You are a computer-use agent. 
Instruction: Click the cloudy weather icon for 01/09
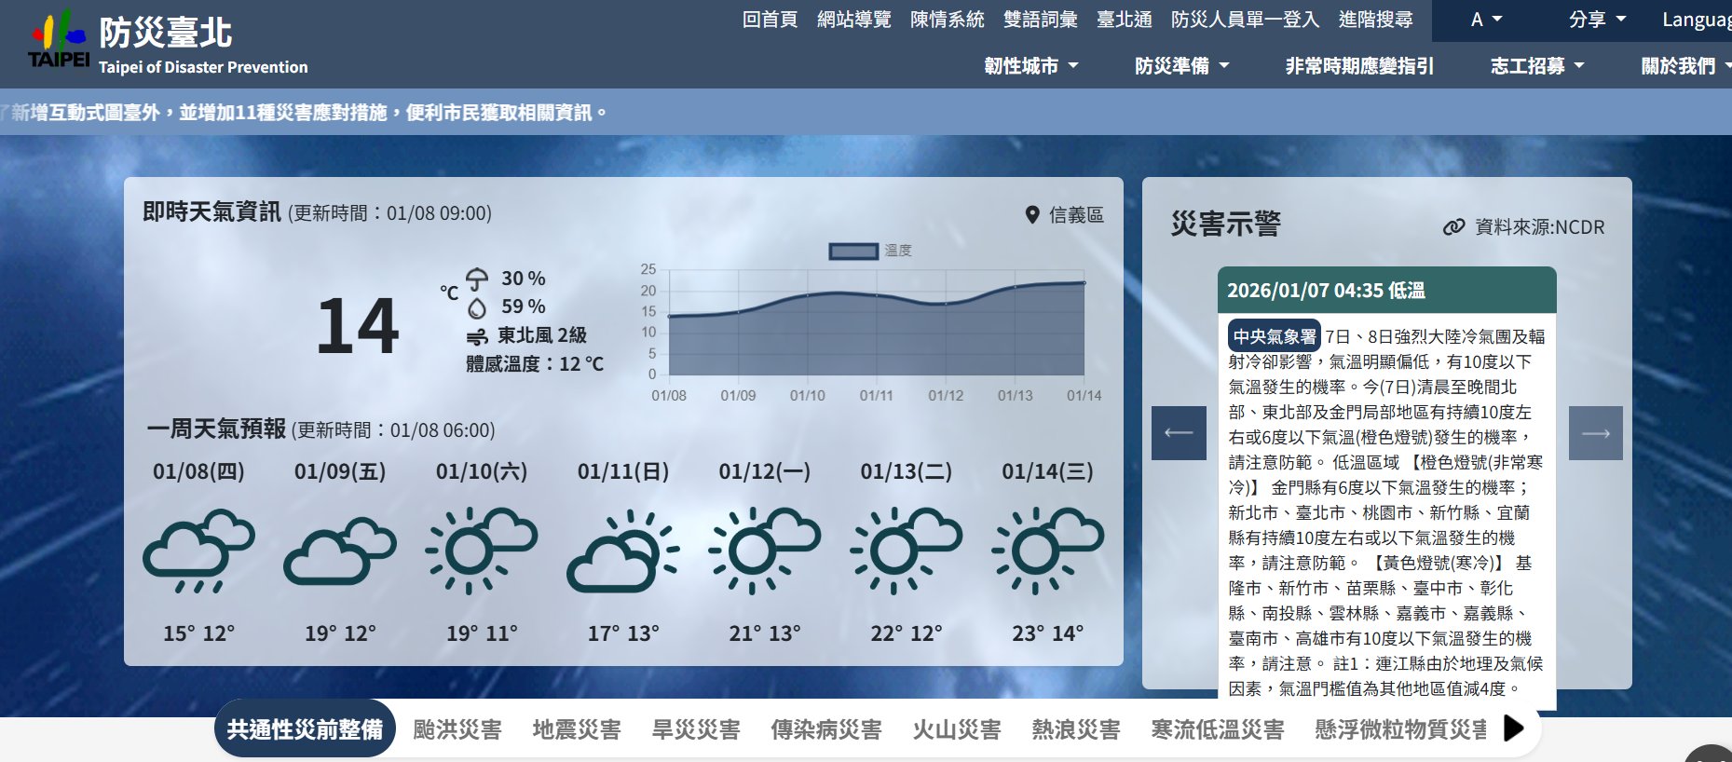[x=340, y=551]
